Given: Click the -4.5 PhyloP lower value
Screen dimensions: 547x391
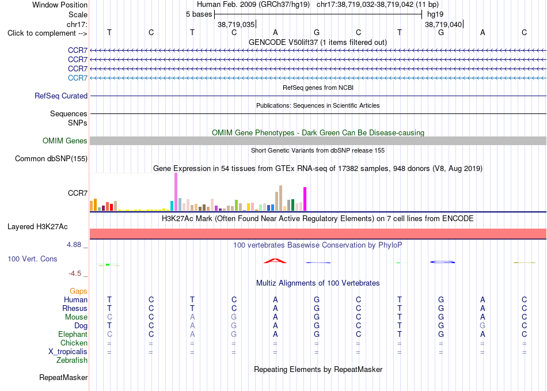Looking at the screenshot, I should tap(75, 274).
